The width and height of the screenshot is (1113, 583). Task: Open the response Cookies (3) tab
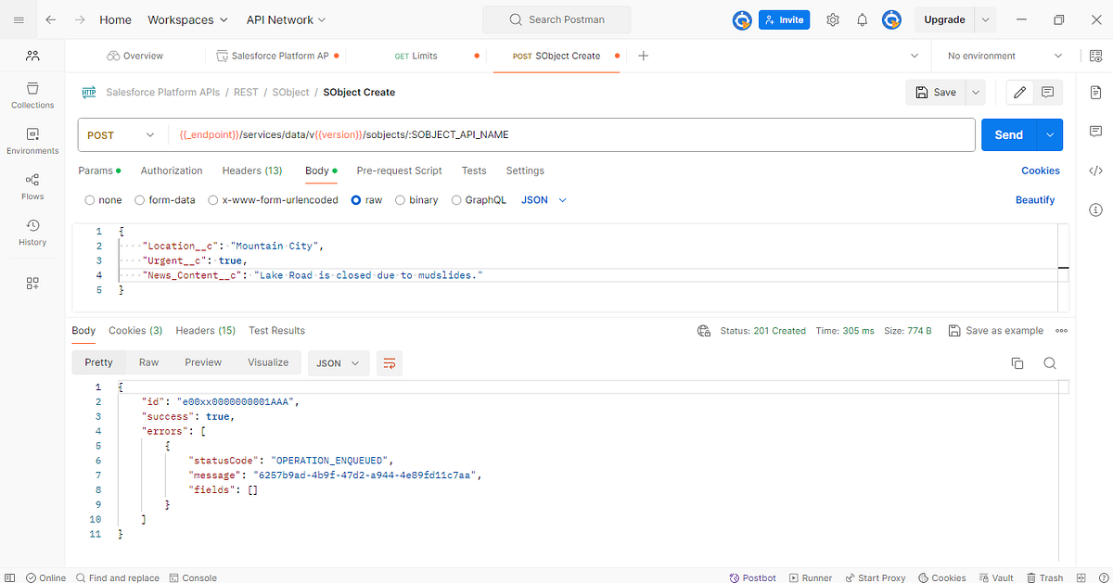pyautogui.click(x=135, y=331)
